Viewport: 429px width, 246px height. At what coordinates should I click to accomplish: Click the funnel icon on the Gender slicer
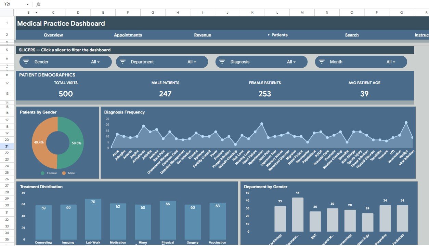click(26, 61)
